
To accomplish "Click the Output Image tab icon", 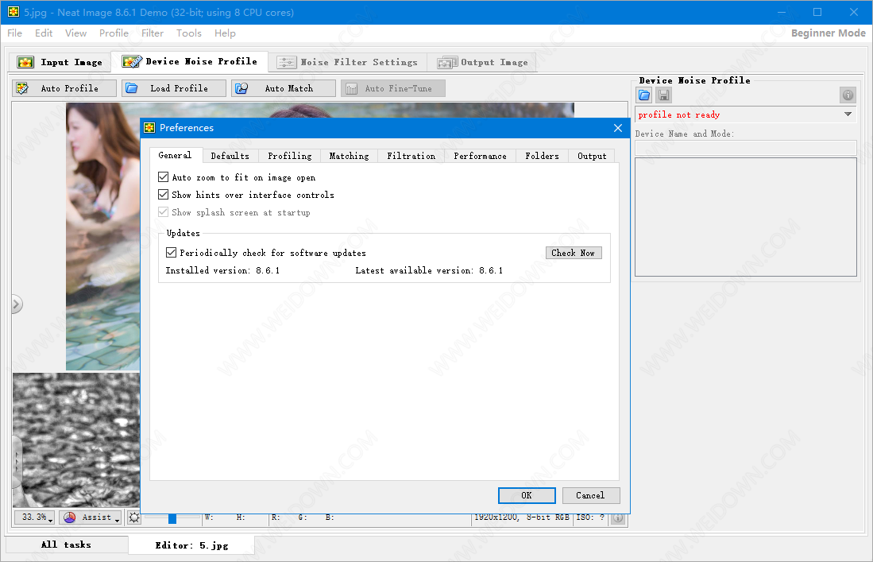I will pos(447,62).
